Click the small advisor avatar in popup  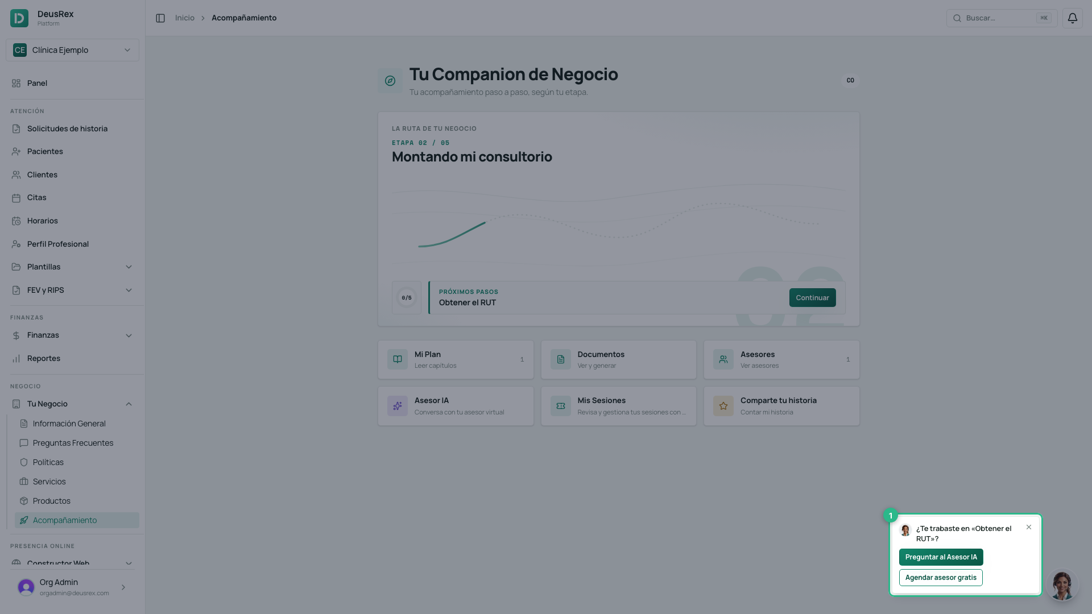pos(905,530)
